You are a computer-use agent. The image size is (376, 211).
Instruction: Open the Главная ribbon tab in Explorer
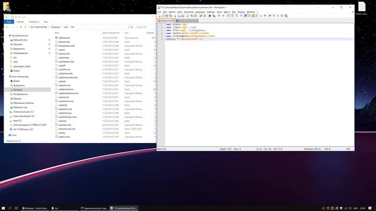coord(20,22)
